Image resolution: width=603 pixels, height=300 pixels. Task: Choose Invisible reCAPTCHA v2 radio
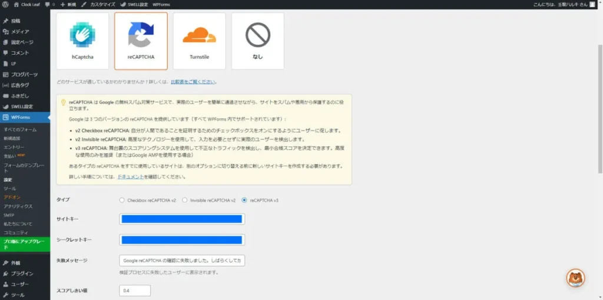(x=184, y=200)
